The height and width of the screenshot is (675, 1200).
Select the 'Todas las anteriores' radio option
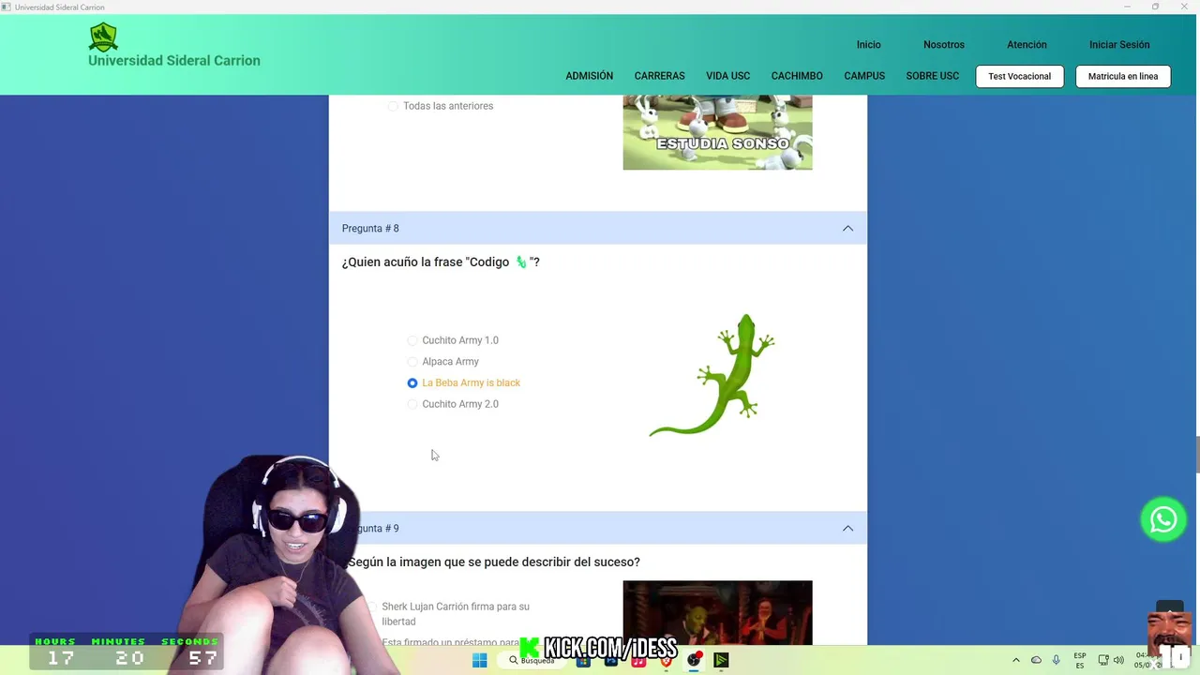tap(393, 106)
